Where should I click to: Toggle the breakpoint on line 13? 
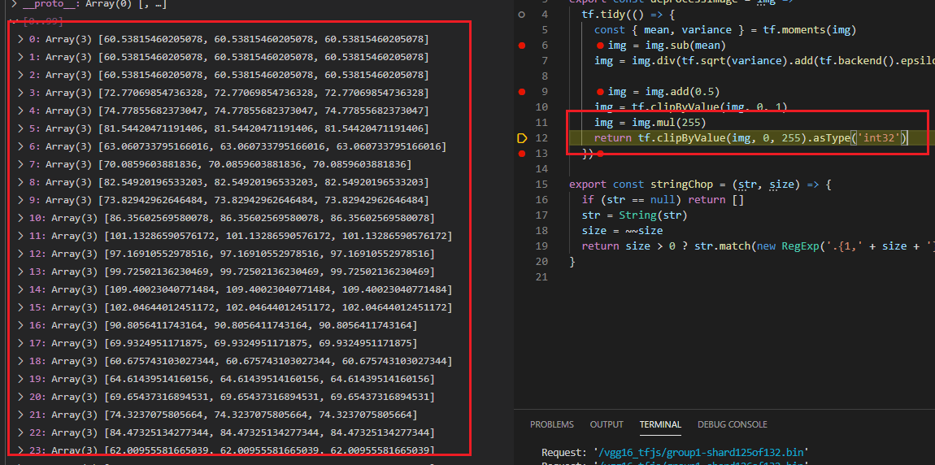pos(522,154)
